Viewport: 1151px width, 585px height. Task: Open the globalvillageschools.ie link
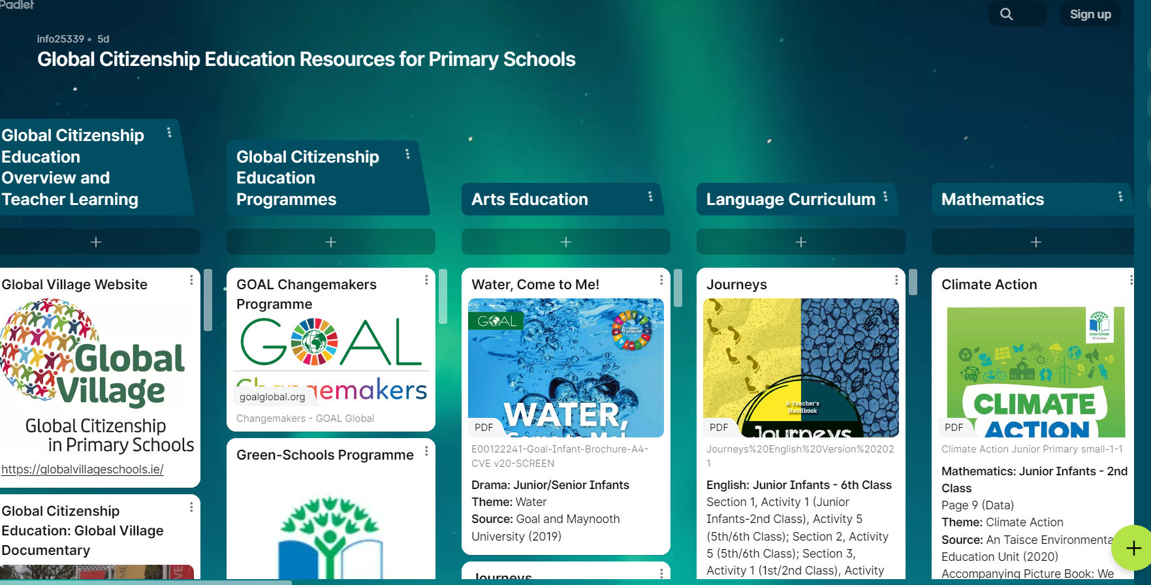pyautogui.click(x=82, y=469)
